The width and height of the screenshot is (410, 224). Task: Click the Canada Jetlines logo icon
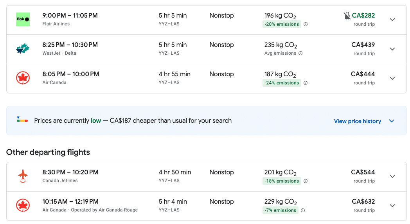click(23, 176)
